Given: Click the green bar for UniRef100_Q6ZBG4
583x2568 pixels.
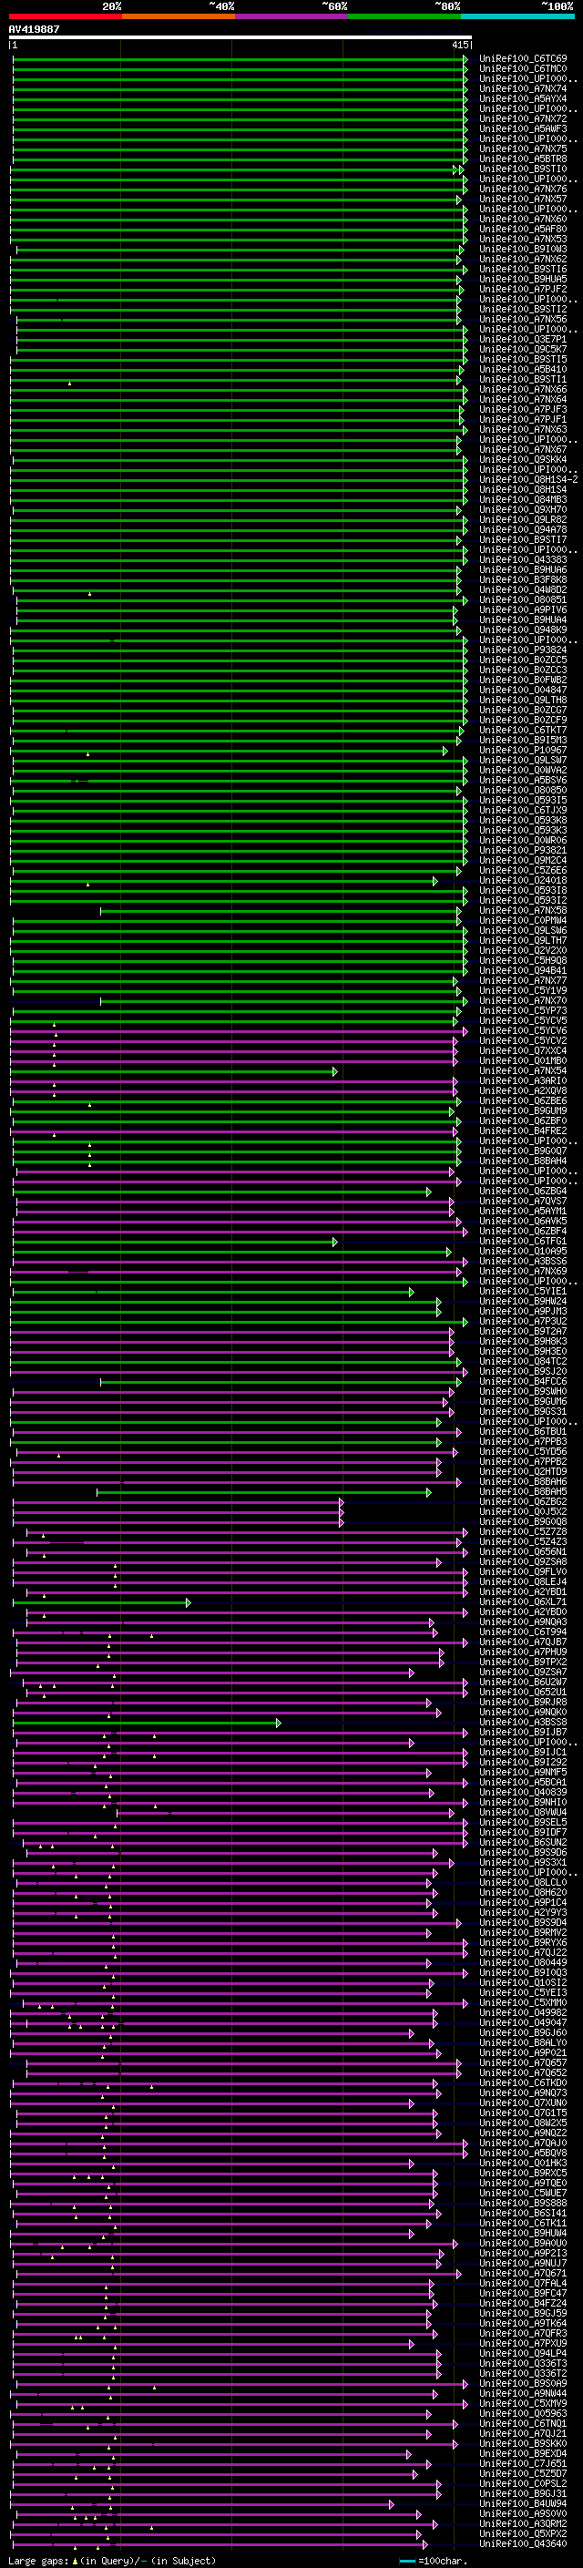Looking at the screenshot, I should tap(222, 1192).
